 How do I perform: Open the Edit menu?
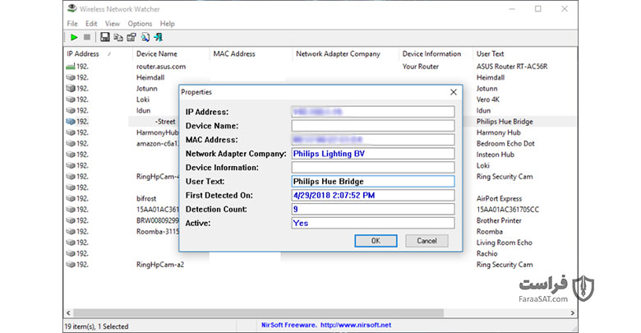pyautogui.click(x=91, y=24)
